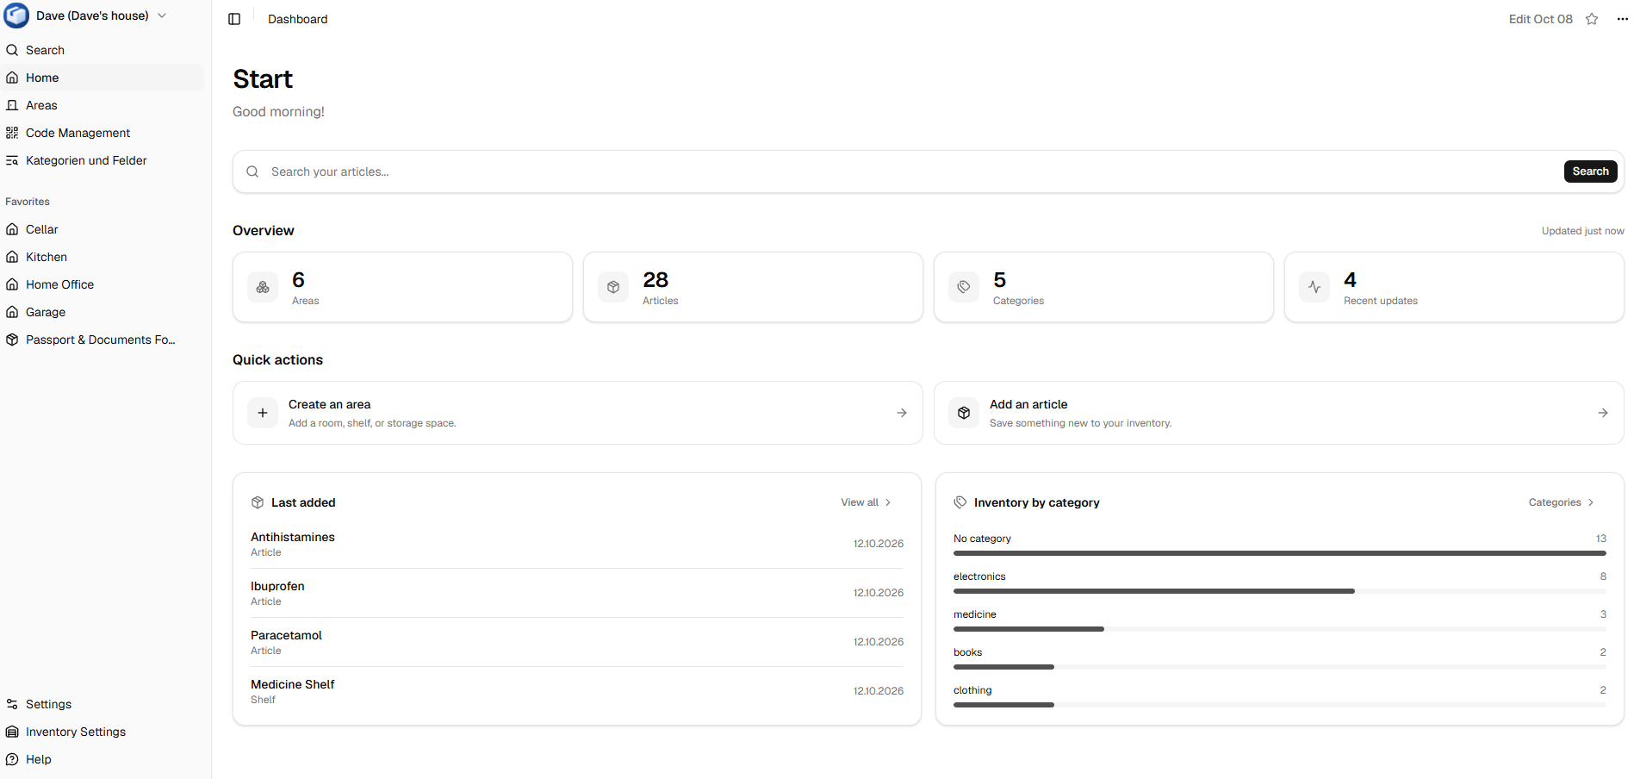
Task: Click the Help question mark icon
Action: coord(12,759)
